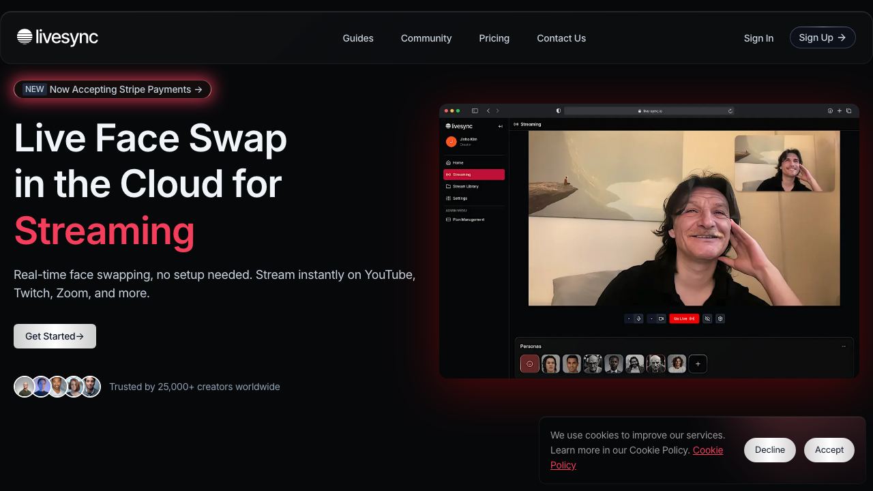
Task: Click the Jinho Kim avatar in the preview
Action: [451, 142]
